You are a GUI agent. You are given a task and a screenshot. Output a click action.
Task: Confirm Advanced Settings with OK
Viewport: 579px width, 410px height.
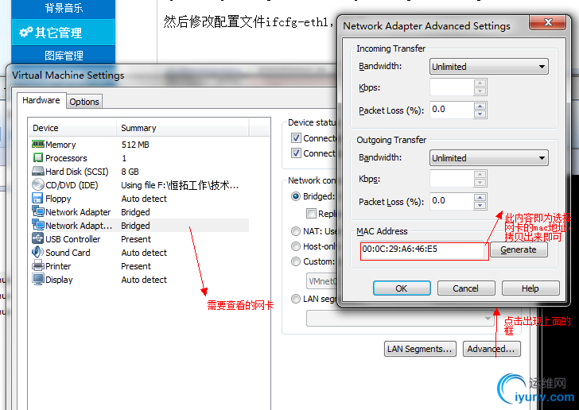[x=402, y=288]
